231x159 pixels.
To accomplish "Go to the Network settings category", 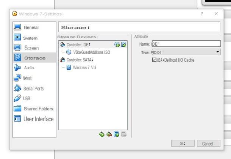I will coord(34,78).
